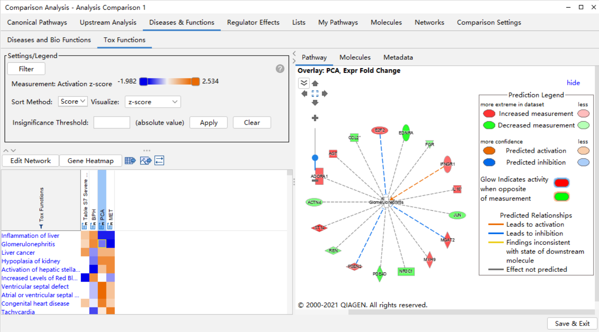Open the Molecules tab in pathway panel
This screenshot has height=332, width=599.
click(x=355, y=57)
